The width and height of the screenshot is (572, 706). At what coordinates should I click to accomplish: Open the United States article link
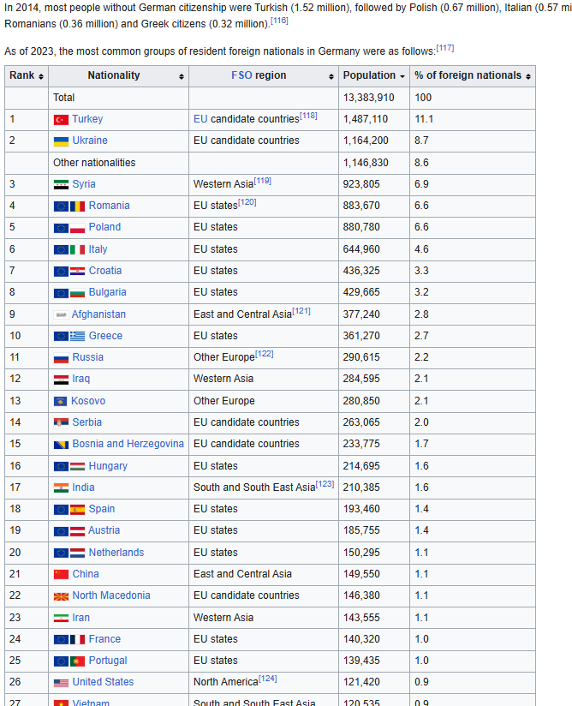coord(103,682)
